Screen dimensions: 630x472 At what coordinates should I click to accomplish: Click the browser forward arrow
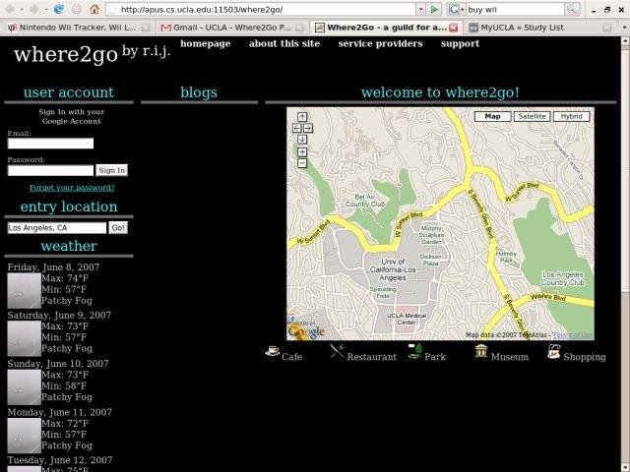(33, 9)
